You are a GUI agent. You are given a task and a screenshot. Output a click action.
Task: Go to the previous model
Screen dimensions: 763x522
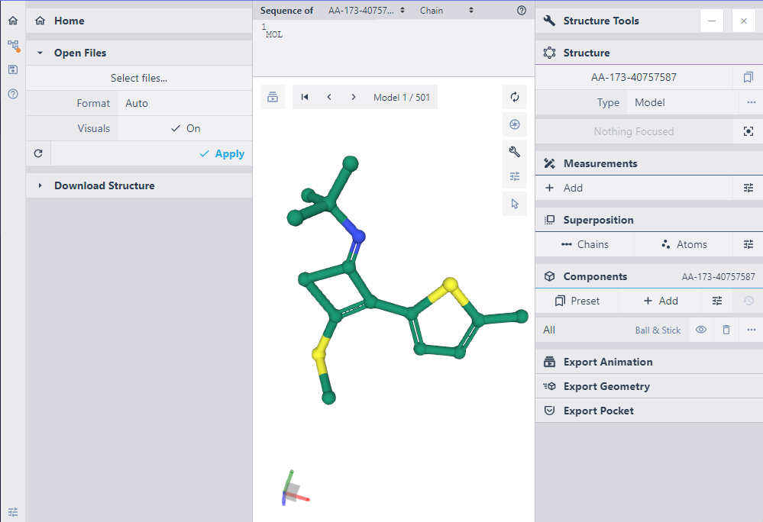(x=329, y=97)
